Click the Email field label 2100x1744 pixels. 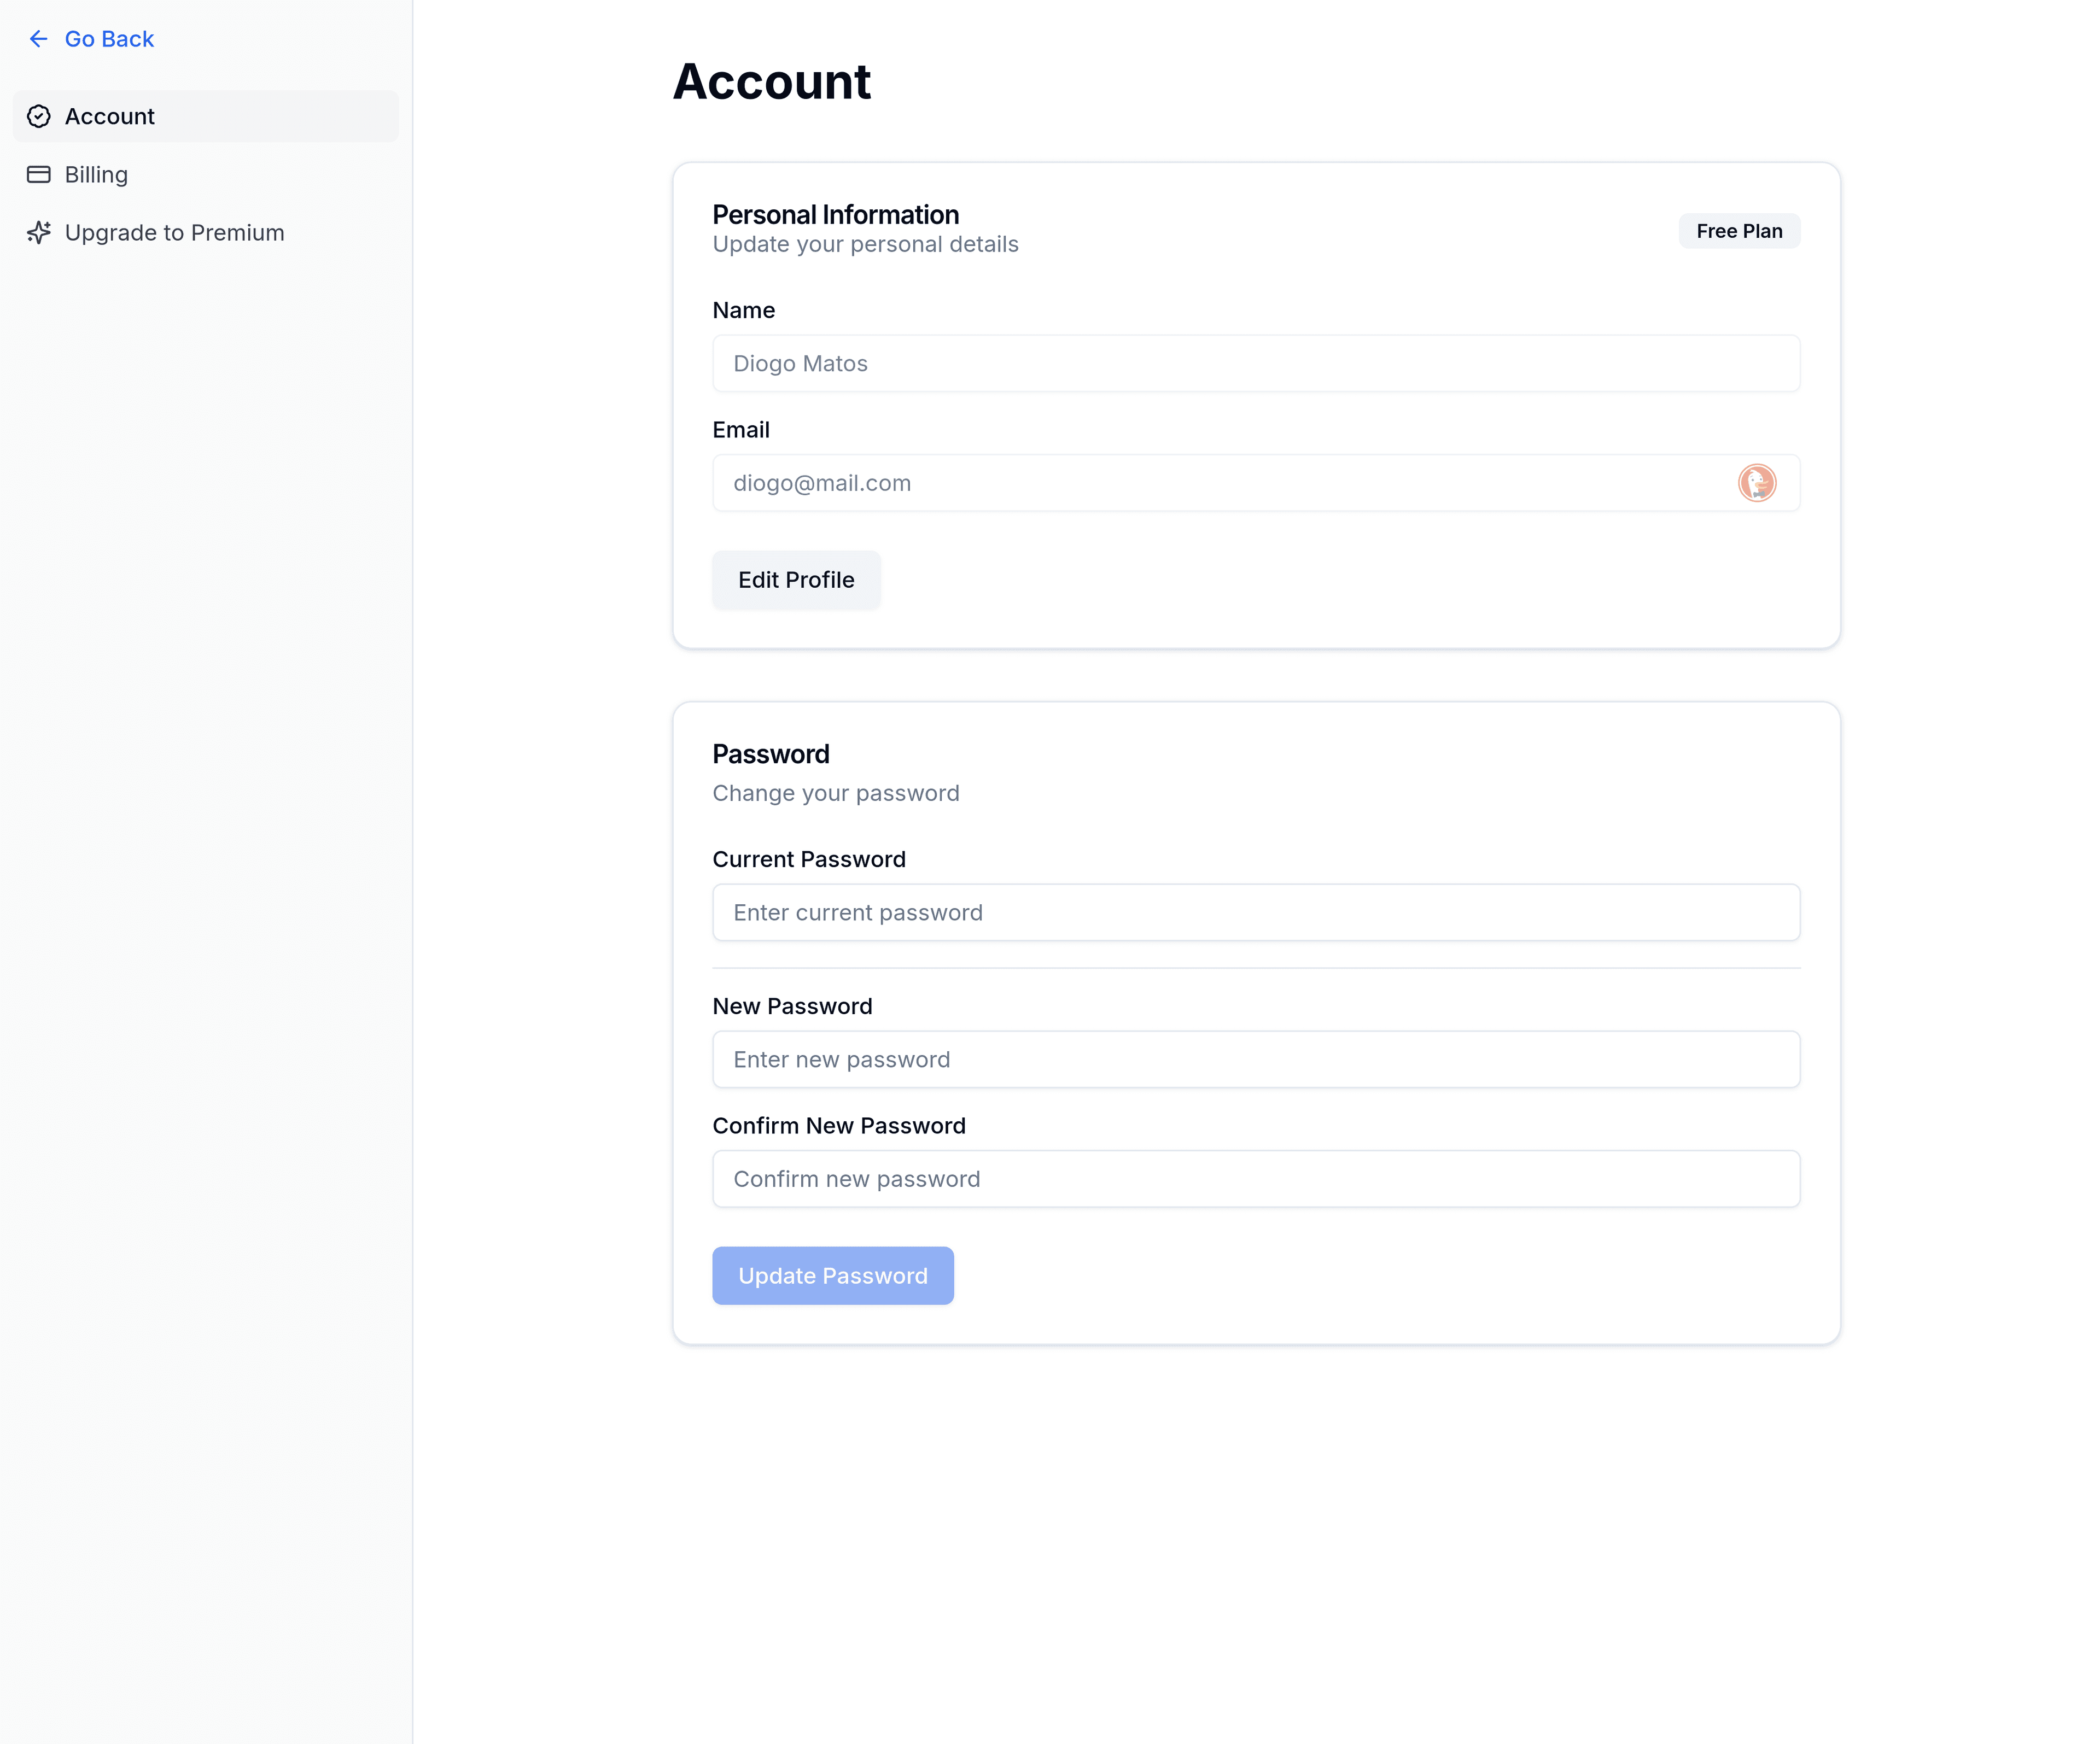tap(740, 430)
